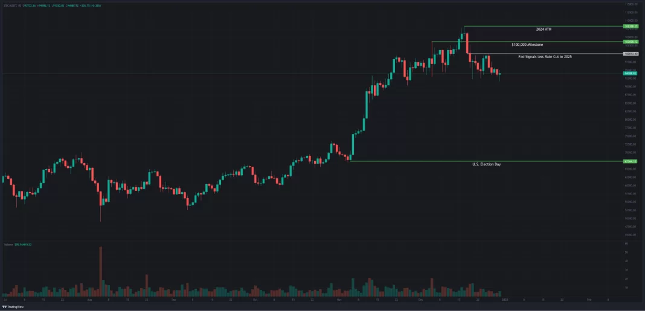Click the current price label on axis
The image size is (645, 311).
point(632,74)
